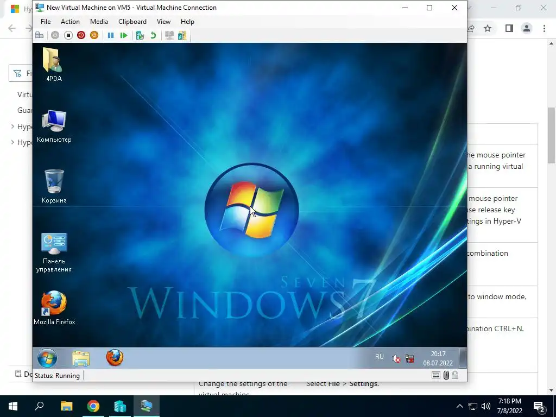
Task: Save VM state with the orange power icon
Action: point(94,35)
